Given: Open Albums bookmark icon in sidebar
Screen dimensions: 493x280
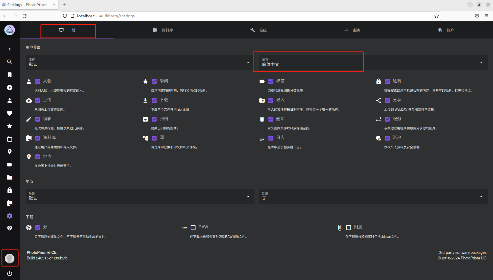Looking at the screenshot, I should point(10,75).
